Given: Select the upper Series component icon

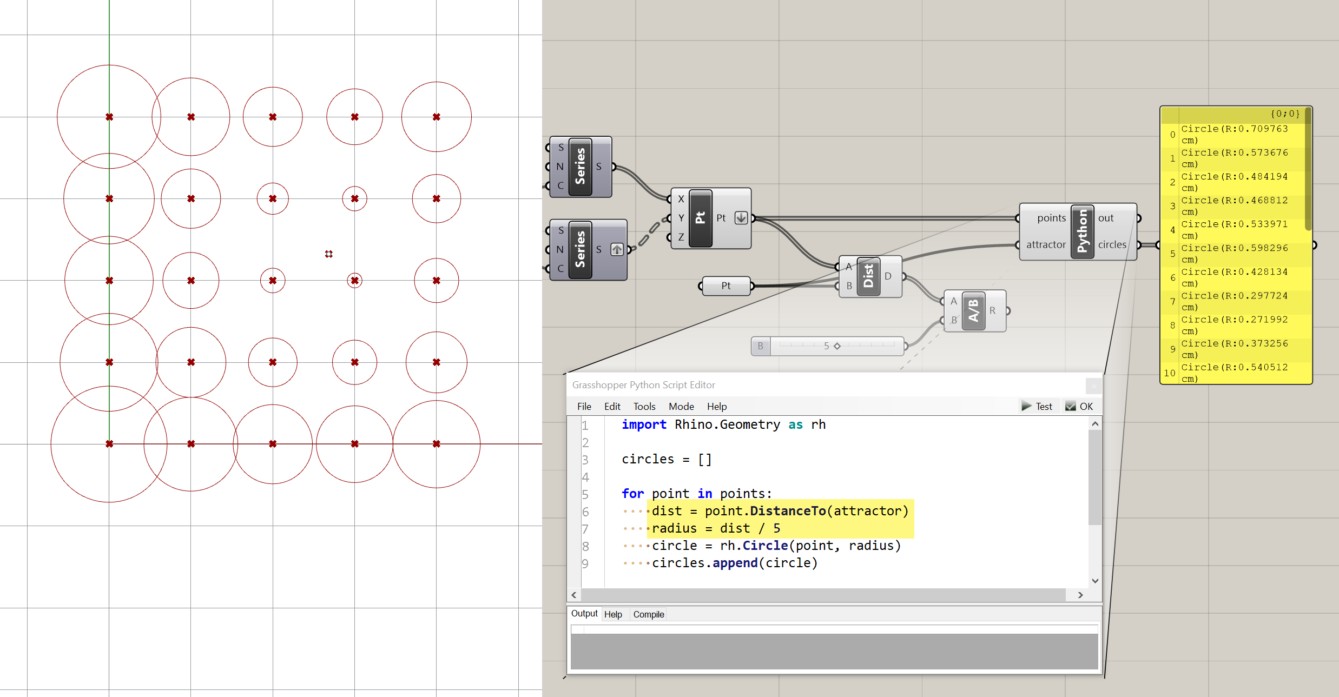Looking at the screenshot, I should pyautogui.click(x=580, y=167).
